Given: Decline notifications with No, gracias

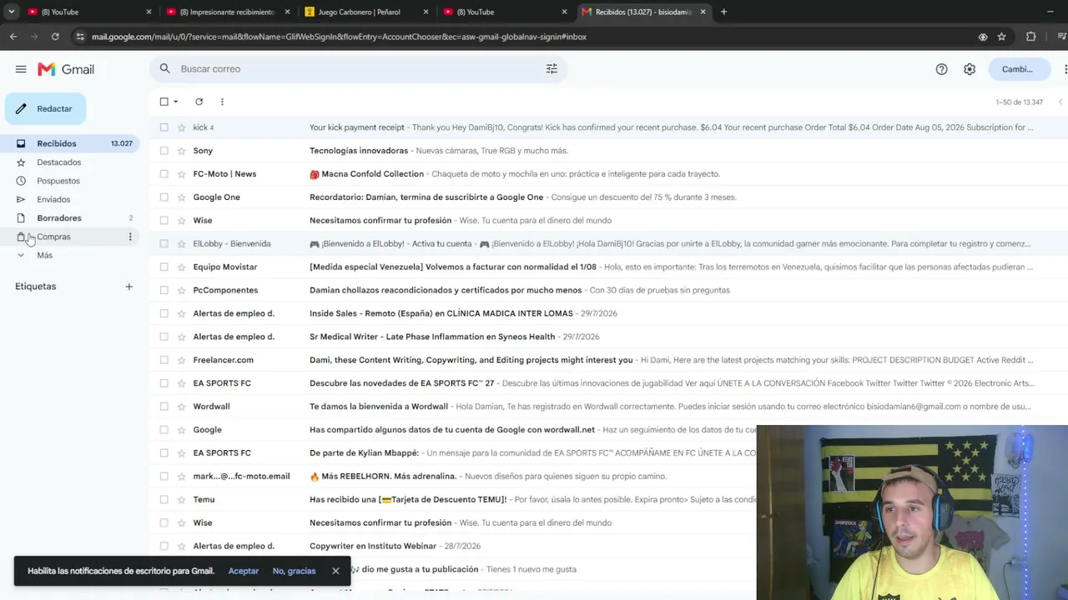Looking at the screenshot, I should (x=294, y=571).
